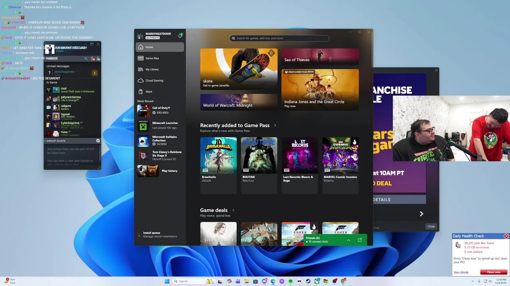Open the Silent Hill 2 deal tile

coord(218,234)
